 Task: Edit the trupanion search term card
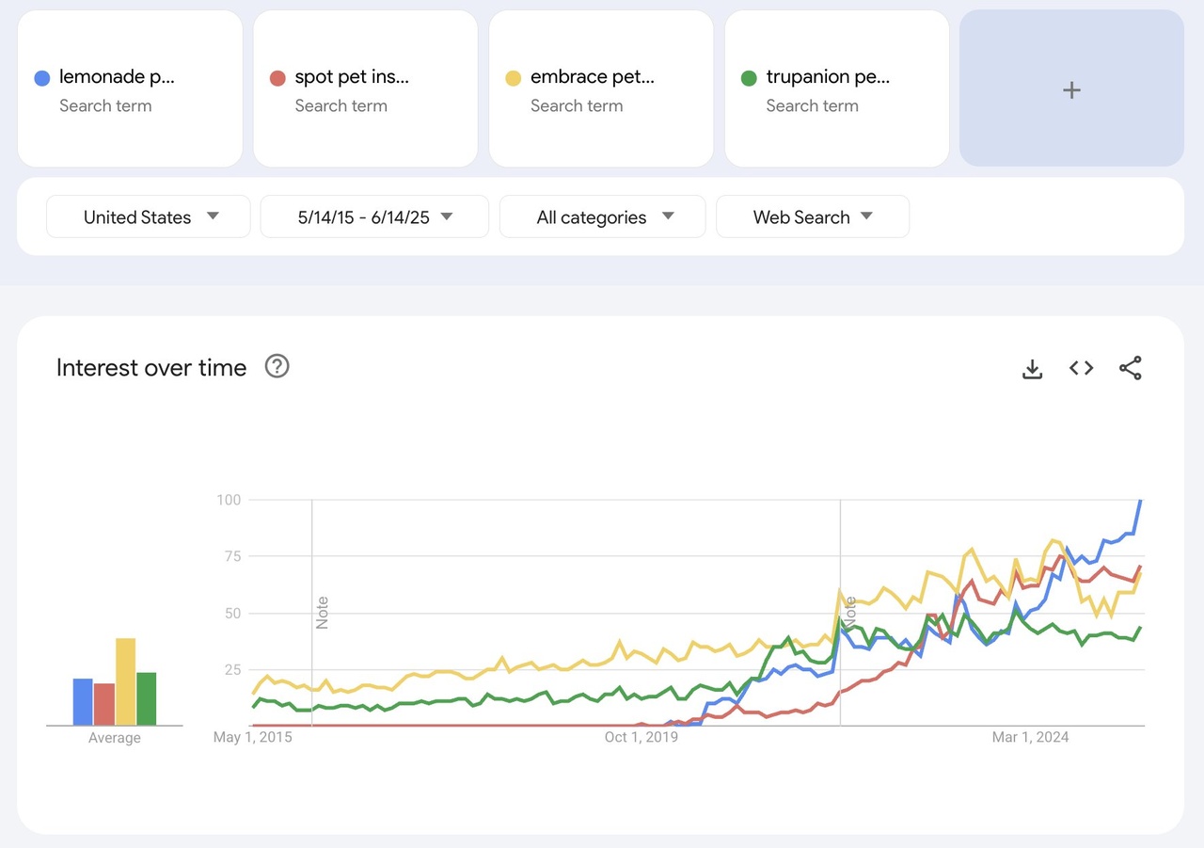coord(836,88)
